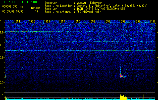Screen dimensions: 158x100
Task: Click the Receiving antenna label
Action: point(58,12)
